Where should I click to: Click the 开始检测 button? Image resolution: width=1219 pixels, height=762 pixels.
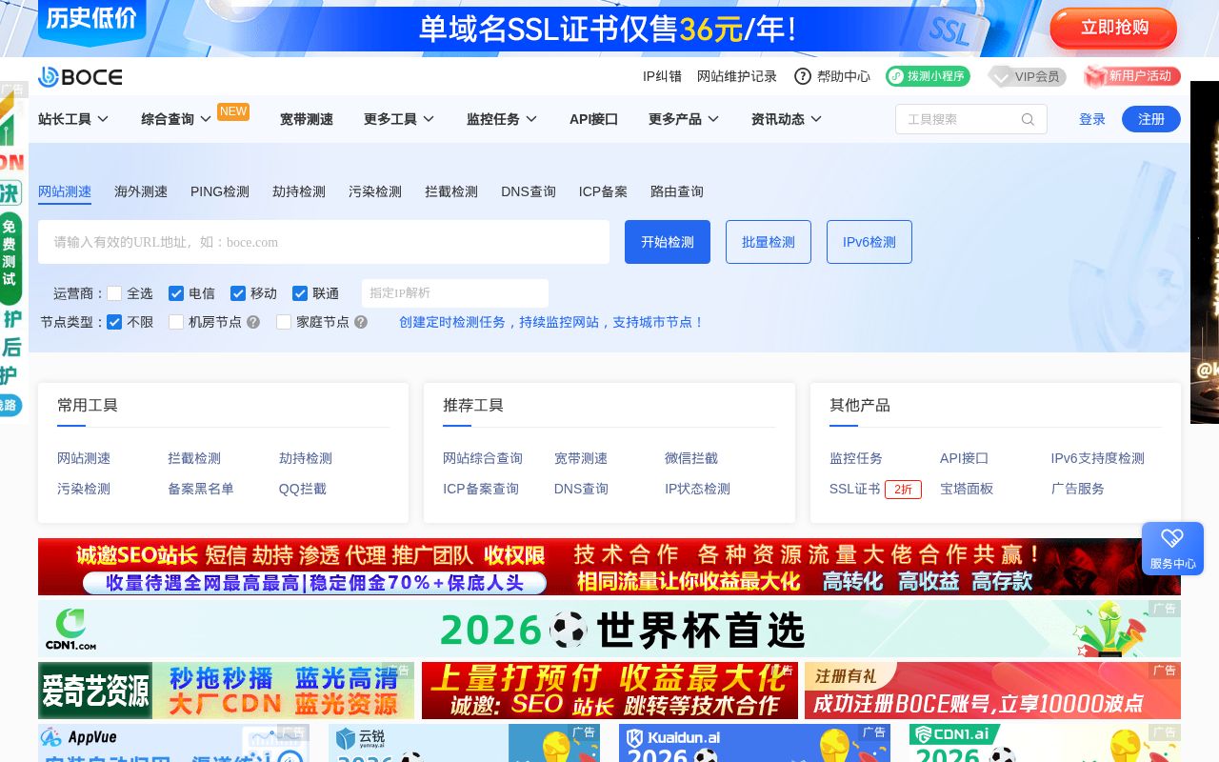pos(668,242)
